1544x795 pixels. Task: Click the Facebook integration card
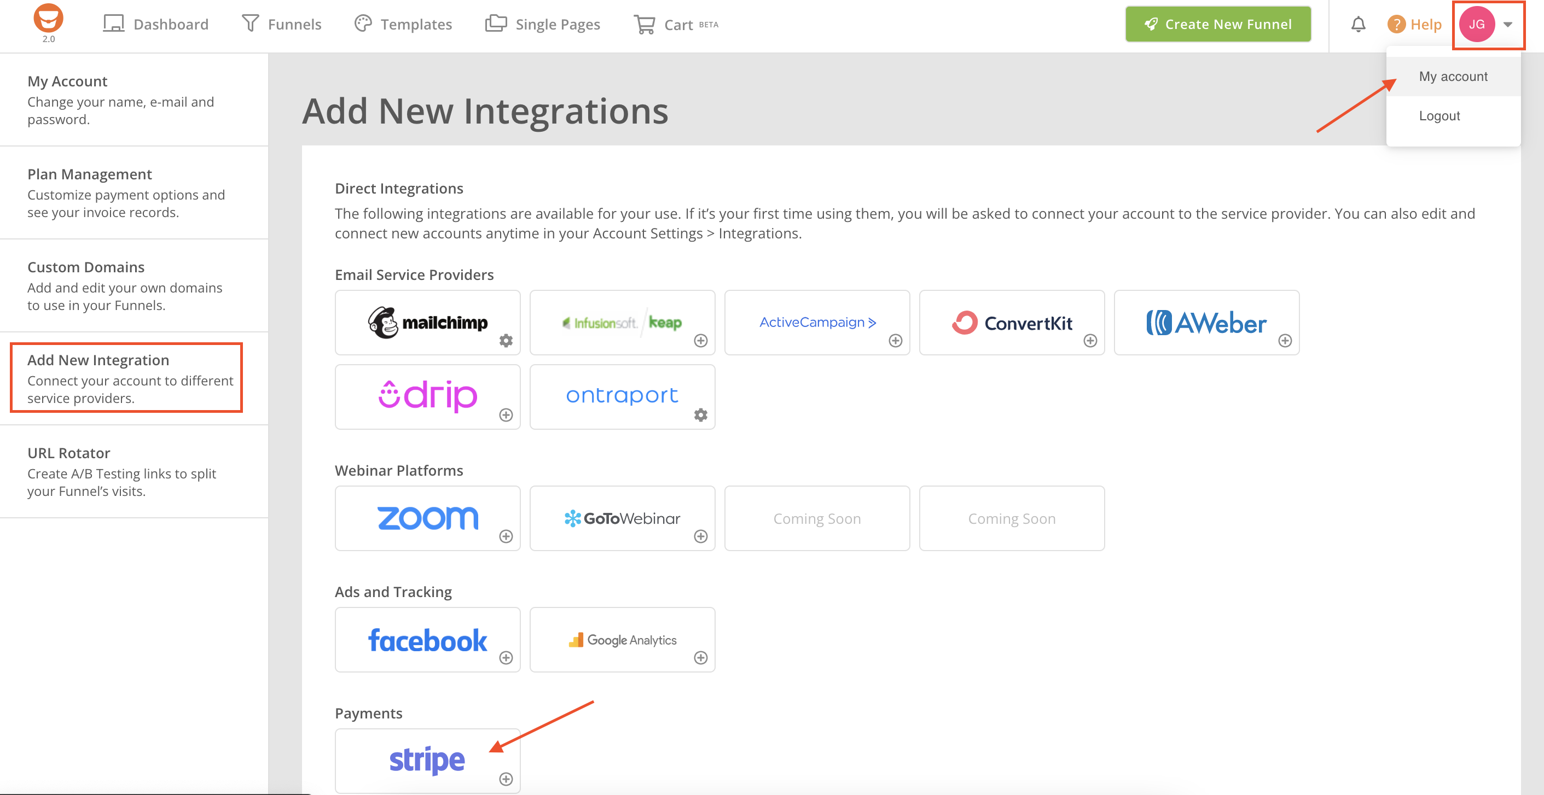click(427, 640)
